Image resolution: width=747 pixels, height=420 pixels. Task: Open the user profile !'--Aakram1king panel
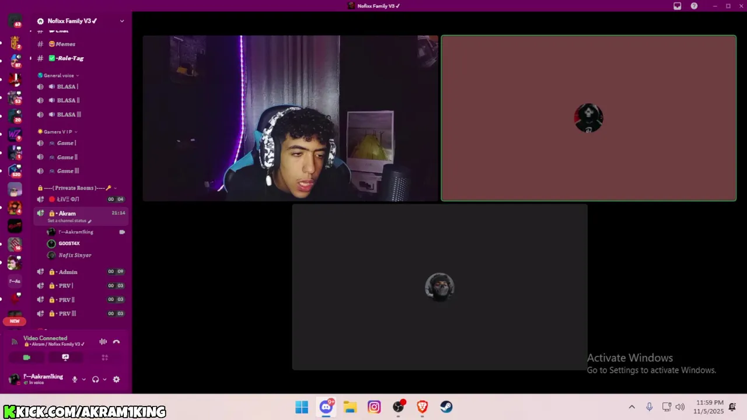[37, 379]
